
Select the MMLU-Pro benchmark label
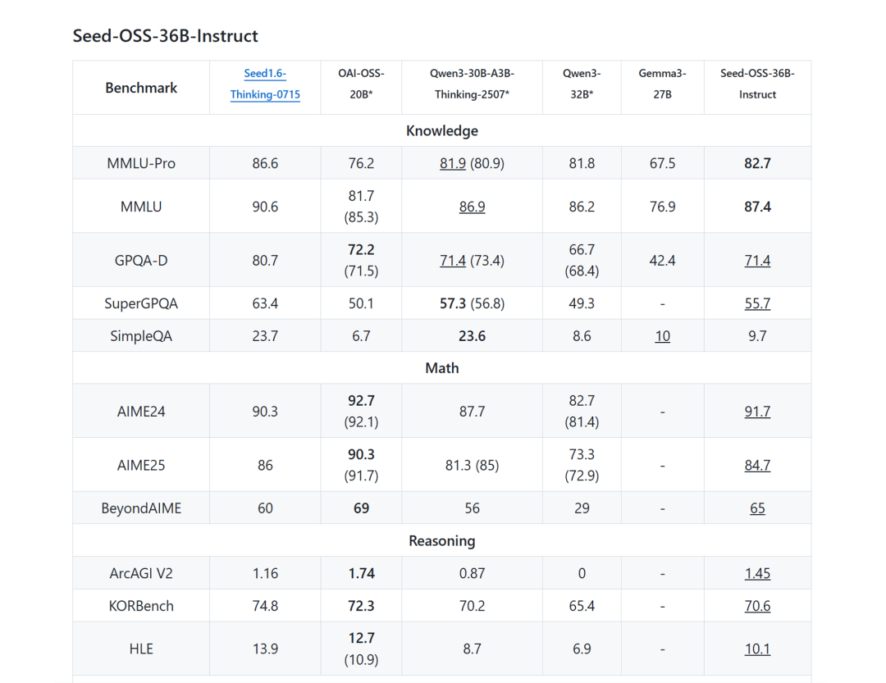coord(141,163)
